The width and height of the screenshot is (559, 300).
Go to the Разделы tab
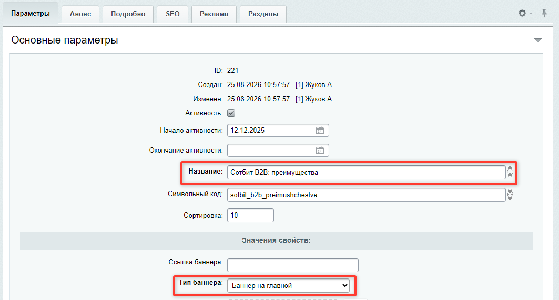[x=263, y=14]
